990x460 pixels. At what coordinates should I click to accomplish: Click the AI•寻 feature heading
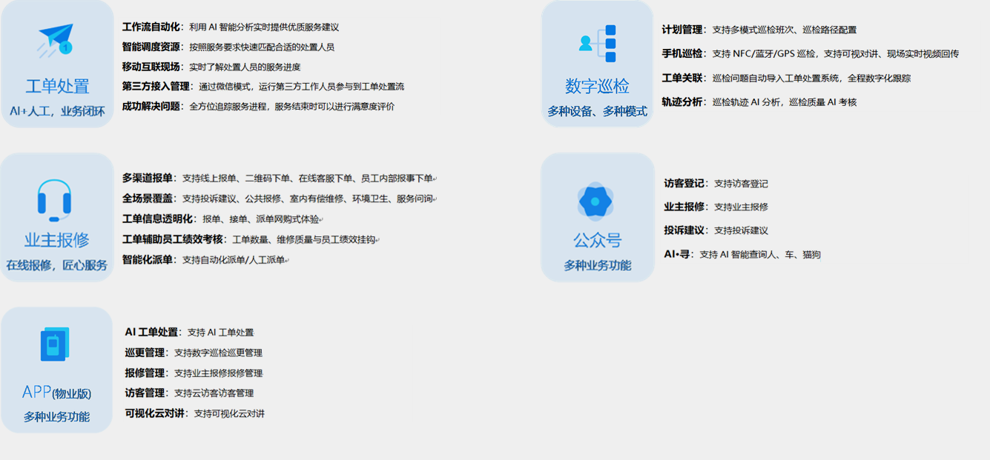coord(677,254)
